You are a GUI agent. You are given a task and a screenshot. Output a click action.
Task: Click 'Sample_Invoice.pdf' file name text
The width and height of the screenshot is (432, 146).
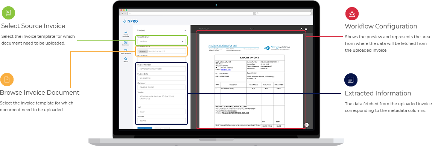(157, 51)
